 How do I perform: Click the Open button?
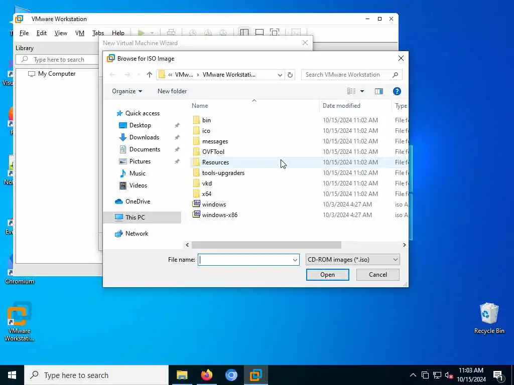coord(327,275)
